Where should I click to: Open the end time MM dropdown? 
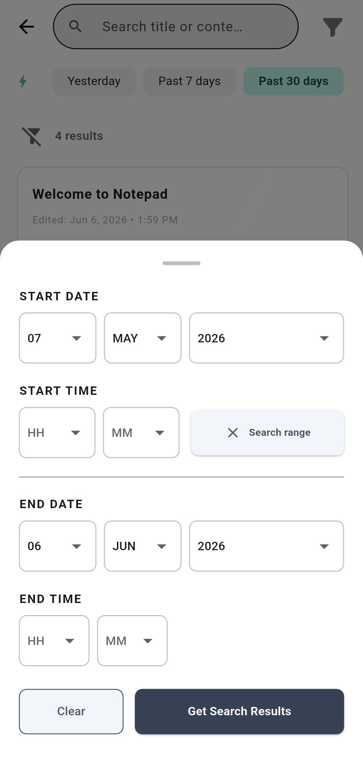(x=132, y=641)
